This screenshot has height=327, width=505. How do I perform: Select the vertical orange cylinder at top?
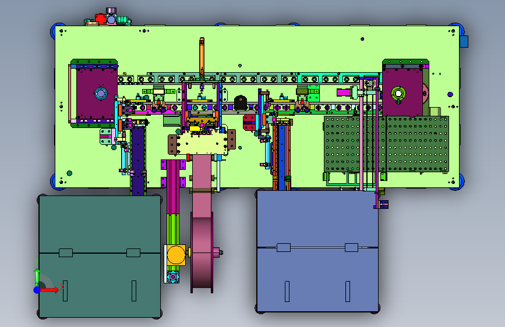coord(202,58)
